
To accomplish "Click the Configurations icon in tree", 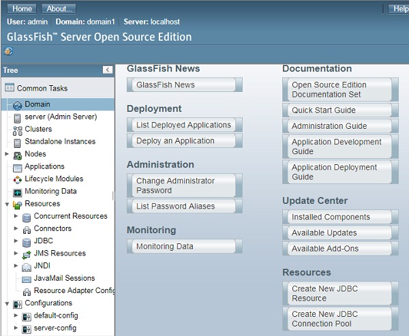I will click(x=17, y=305).
